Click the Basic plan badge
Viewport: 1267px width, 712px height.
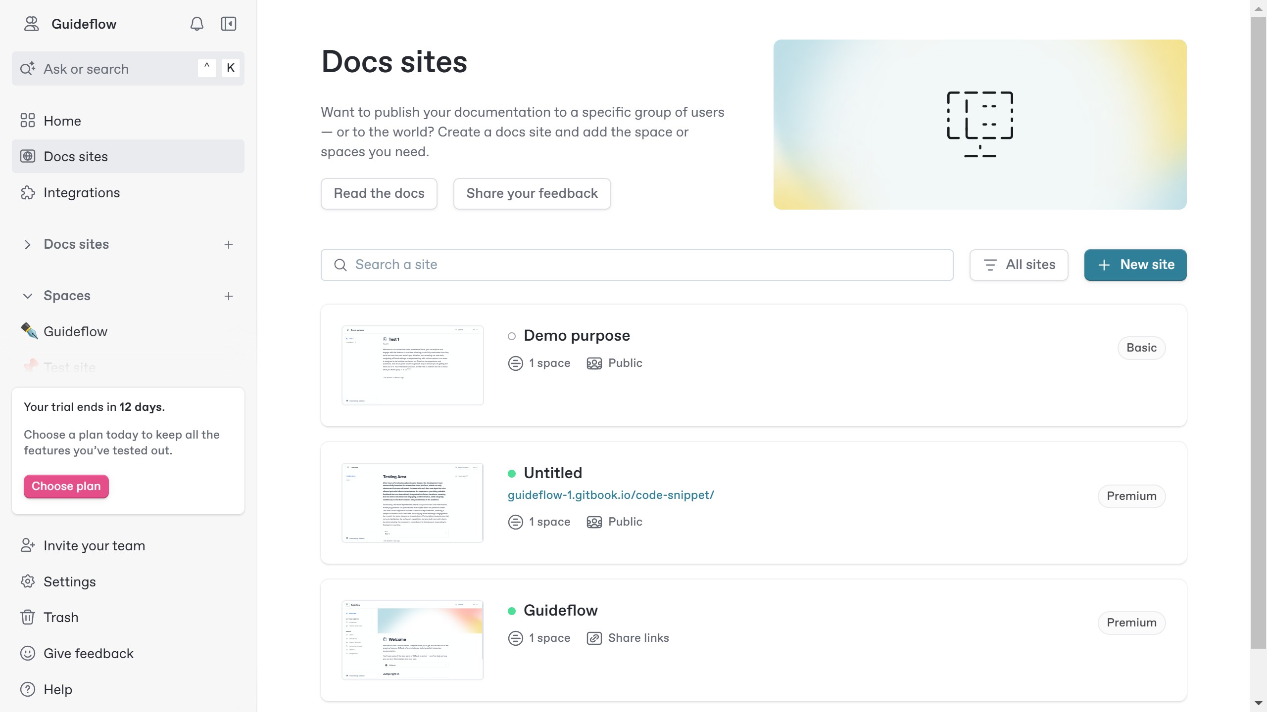(x=1141, y=348)
